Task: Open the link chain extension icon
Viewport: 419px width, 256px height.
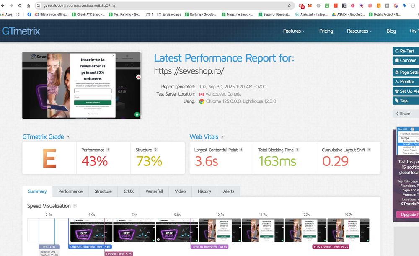Action: click(361, 5)
